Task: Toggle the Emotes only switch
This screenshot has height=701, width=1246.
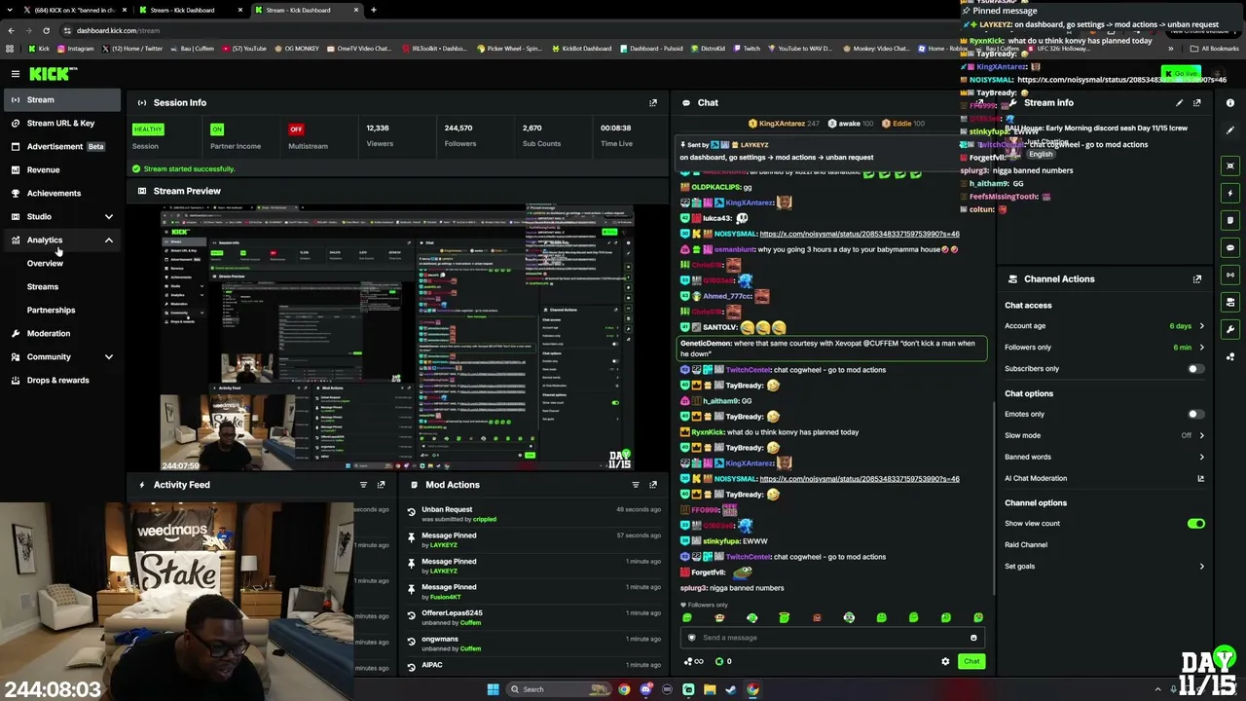Action: pyautogui.click(x=1195, y=414)
